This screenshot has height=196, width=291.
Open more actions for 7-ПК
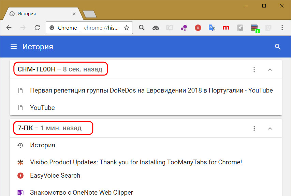pos(254,129)
